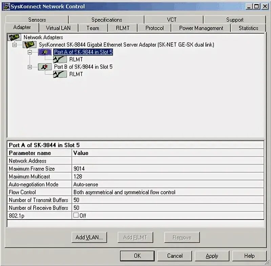Toggle the 802.1p Off checkbox
271x266 pixels.
tap(76, 215)
